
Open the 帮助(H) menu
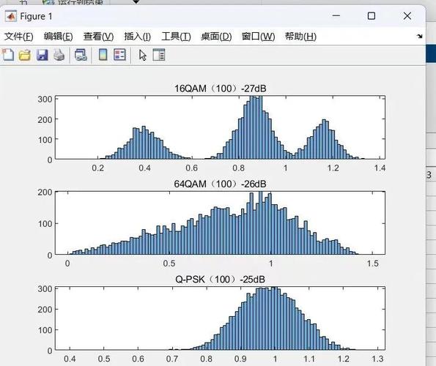click(300, 37)
